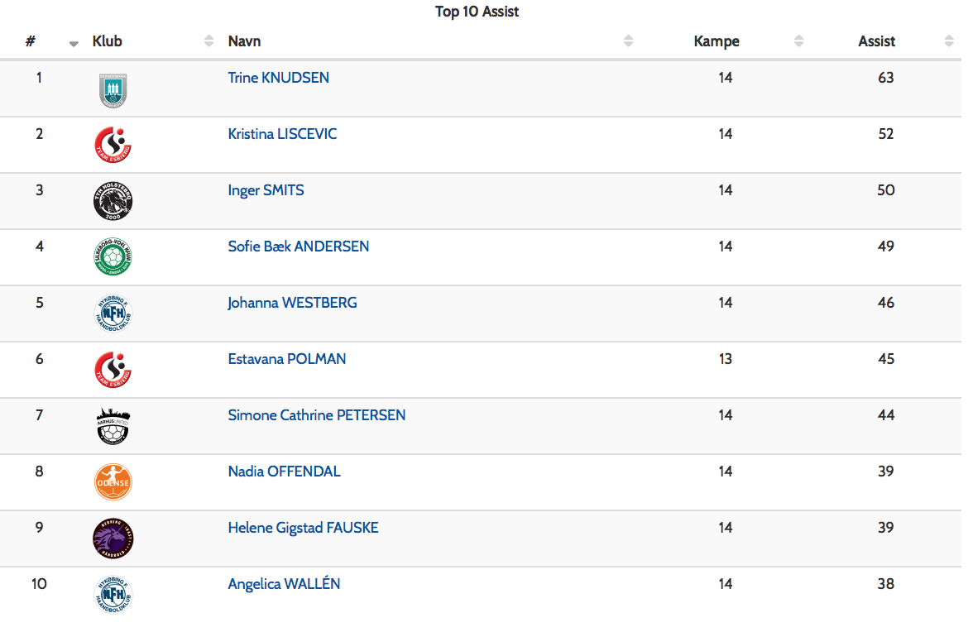Sort by rank using the # column arrow
Image resolution: width=973 pixels, height=632 pixels.
[74, 43]
